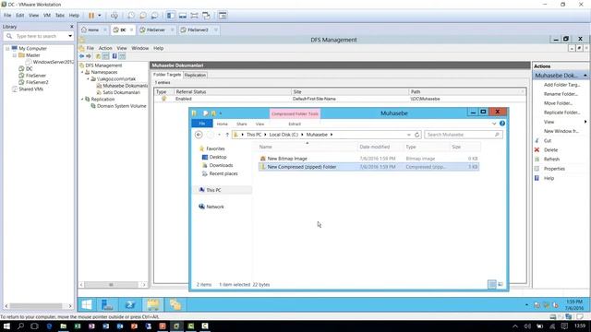
Task: Click the Back button in Muhasebe explorer window
Action: pos(199,135)
